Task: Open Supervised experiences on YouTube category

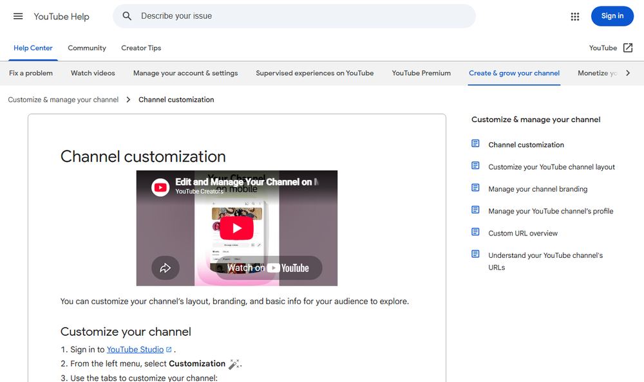Action: coord(315,73)
